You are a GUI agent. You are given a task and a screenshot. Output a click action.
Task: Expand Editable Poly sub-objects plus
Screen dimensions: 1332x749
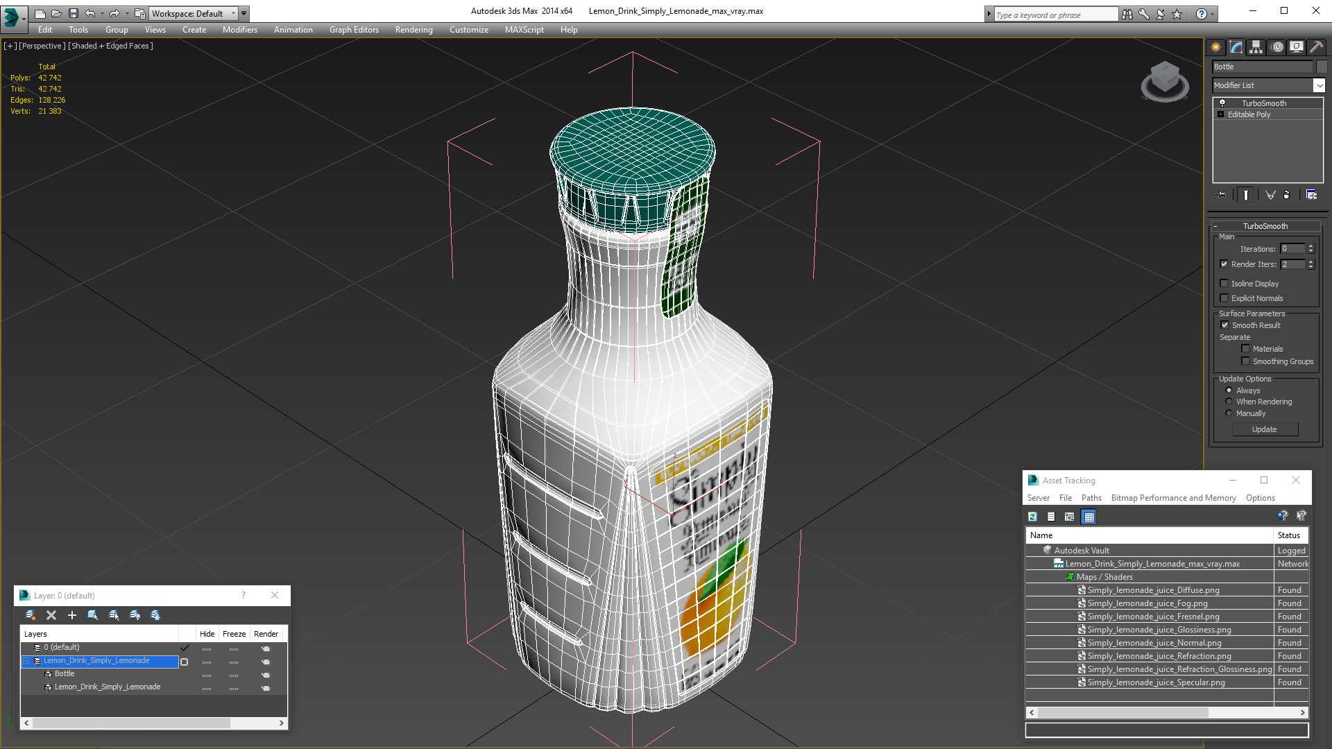[1221, 114]
